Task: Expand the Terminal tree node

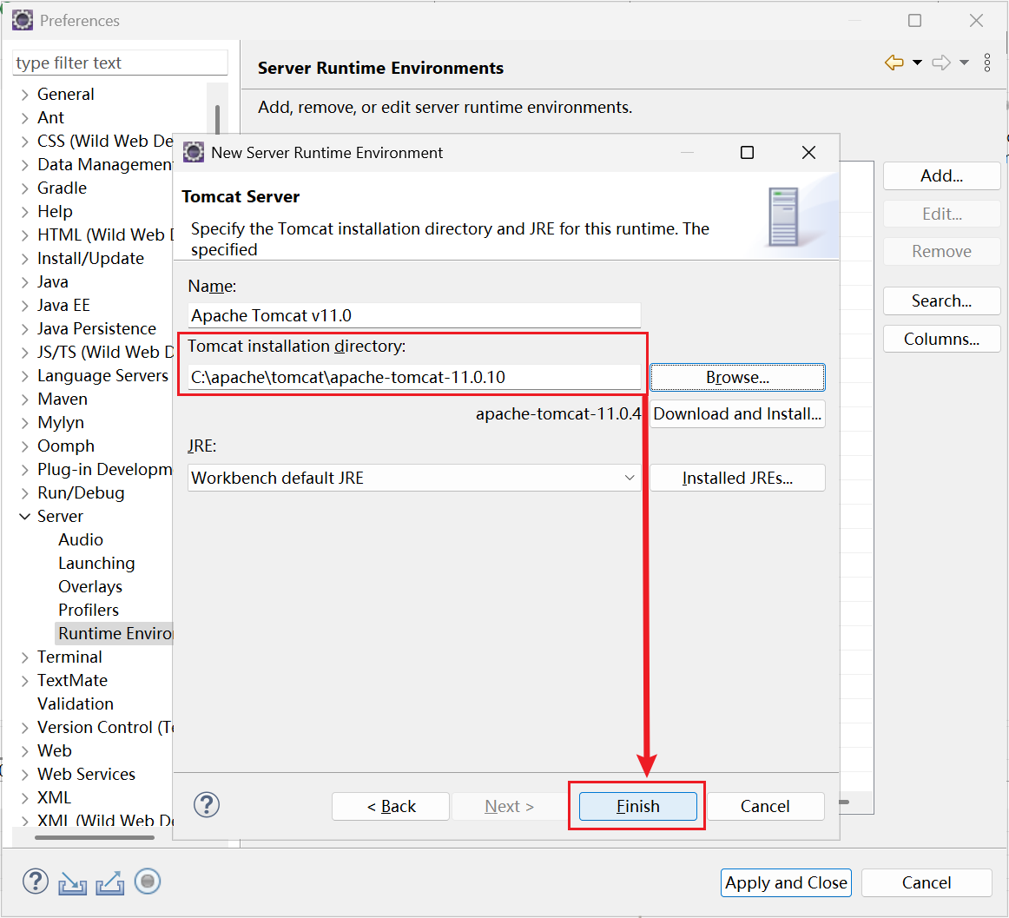Action: click(x=25, y=657)
